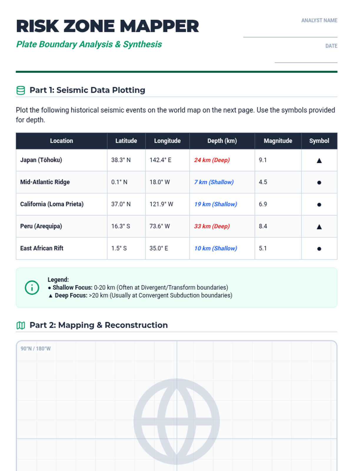Select the Depth (km) column header
Image resolution: width=353 pixels, height=471 pixels.
(x=222, y=141)
